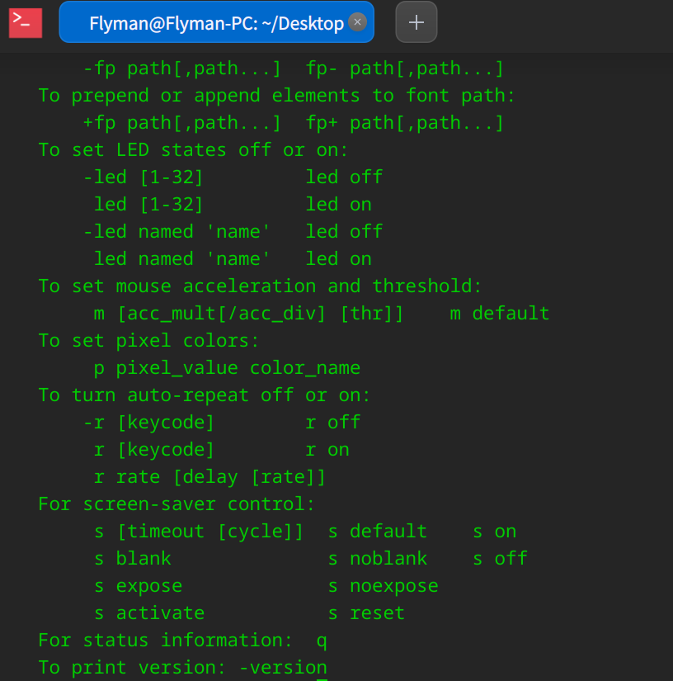Click the 's activate' option text
Viewport: 673px width, 681px height.
[149, 613]
